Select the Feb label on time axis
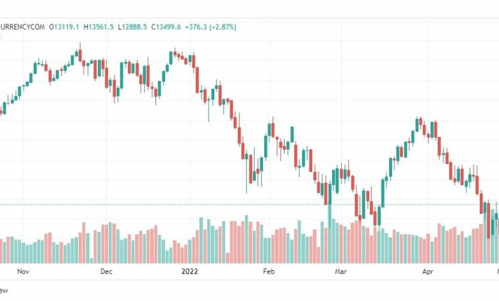The width and height of the screenshot is (499, 301). coord(269,272)
